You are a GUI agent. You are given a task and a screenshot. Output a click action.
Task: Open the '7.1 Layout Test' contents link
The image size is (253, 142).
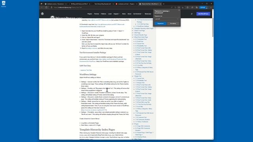140,78
